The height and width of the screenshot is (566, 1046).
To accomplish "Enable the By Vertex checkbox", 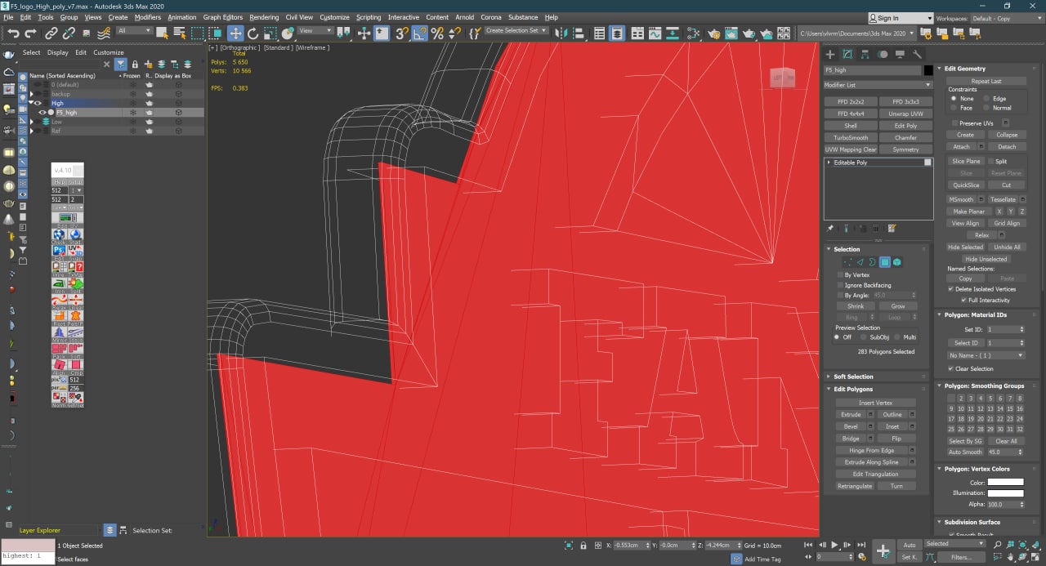I will coord(840,275).
